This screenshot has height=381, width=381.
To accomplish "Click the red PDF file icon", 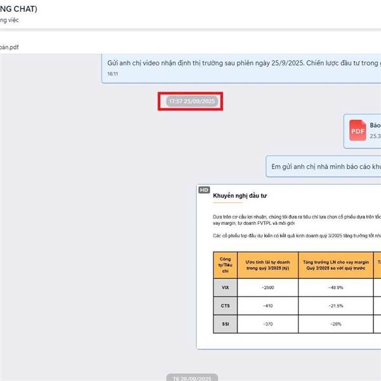I will (358, 130).
